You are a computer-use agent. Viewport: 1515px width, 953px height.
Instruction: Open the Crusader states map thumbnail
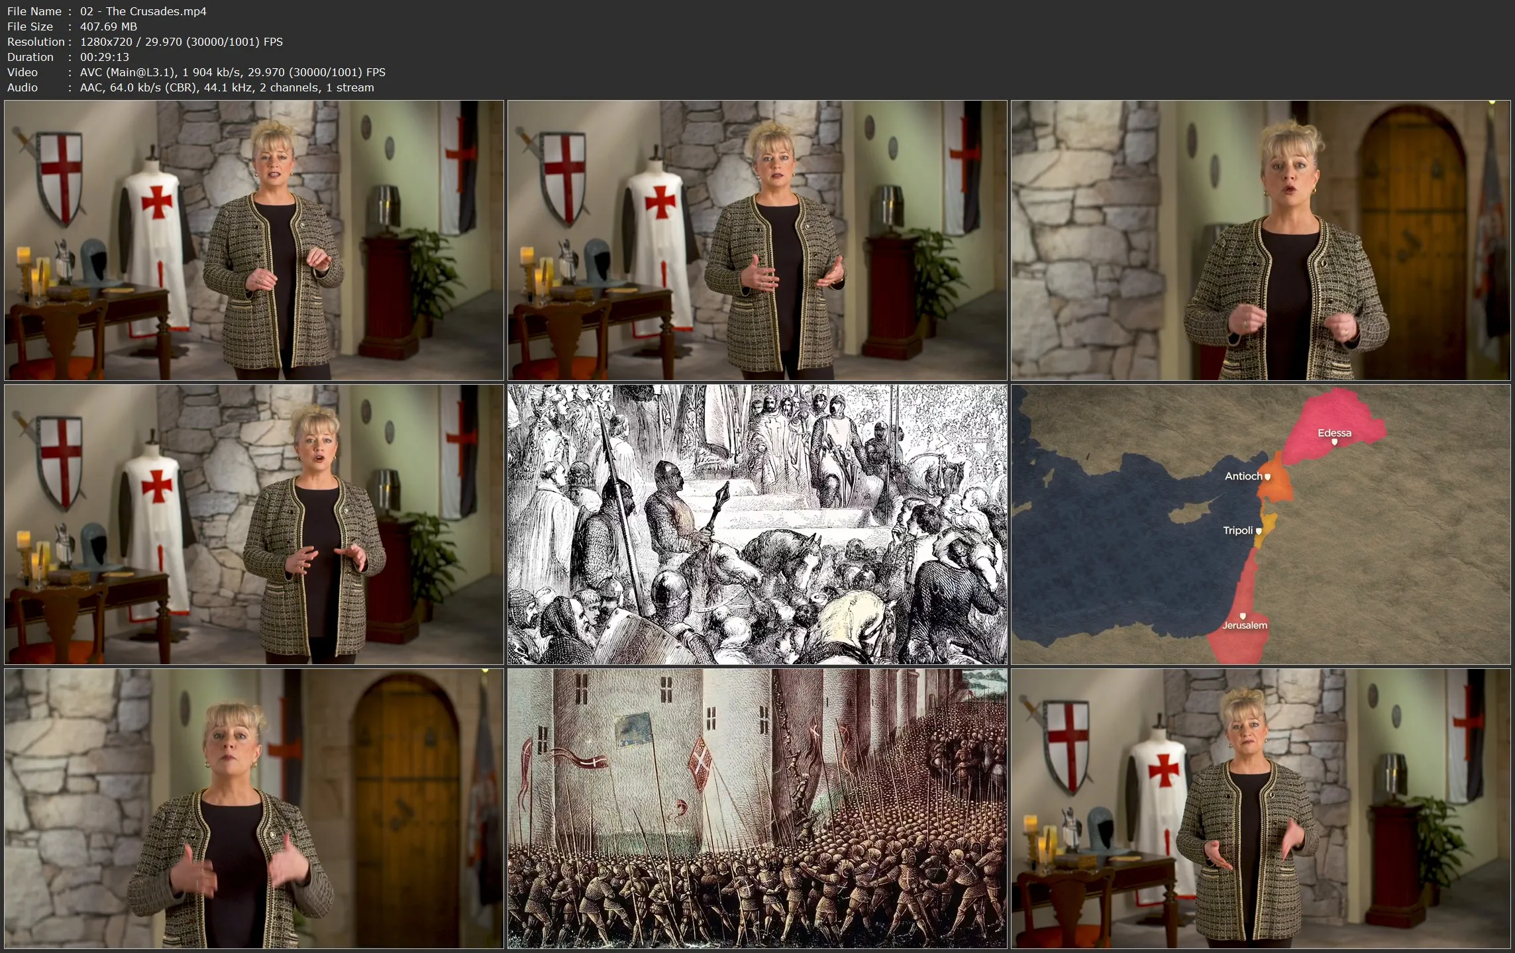pos(1261,525)
